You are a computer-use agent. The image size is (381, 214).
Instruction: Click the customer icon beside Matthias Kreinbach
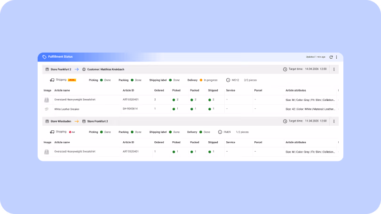(84, 69)
